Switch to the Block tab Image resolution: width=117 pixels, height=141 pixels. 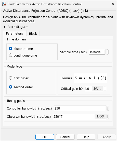(x=33, y=34)
